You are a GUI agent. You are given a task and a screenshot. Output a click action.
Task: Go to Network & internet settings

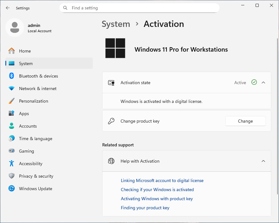coord(49,88)
